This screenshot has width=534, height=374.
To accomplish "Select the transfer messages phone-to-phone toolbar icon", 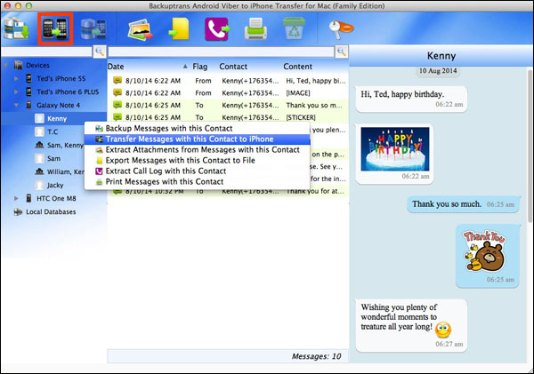I will point(55,29).
